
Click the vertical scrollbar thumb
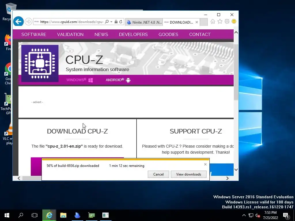click(236, 72)
